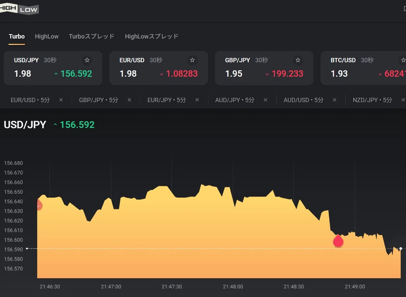Open the Turboスプレッド tab
The height and width of the screenshot is (297, 406).
tap(92, 36)
